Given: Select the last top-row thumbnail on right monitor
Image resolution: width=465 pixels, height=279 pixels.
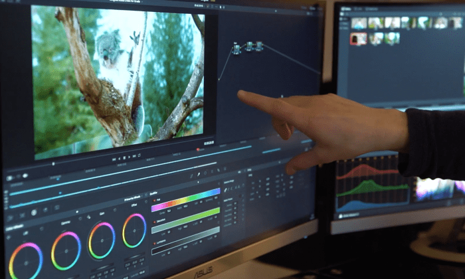Looking at the screenshot, I should pyautogui.click(x=455, y=23).
